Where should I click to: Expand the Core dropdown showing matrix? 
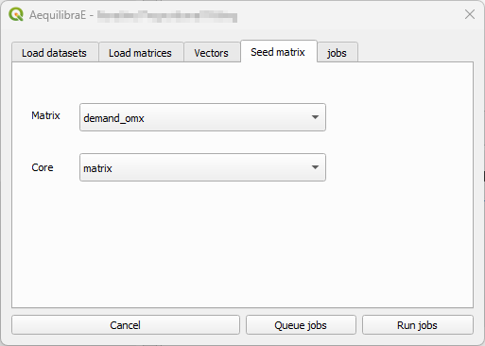(x=202, y=167)
